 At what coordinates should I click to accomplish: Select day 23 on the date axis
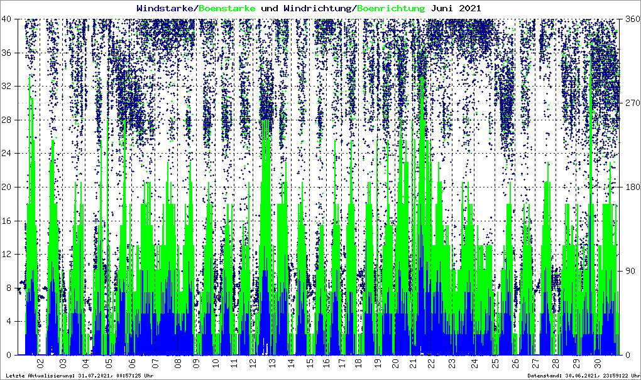point(451,363)
